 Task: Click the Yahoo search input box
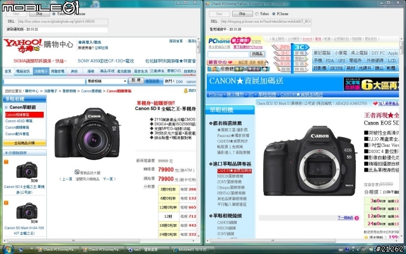pos(44,81)
